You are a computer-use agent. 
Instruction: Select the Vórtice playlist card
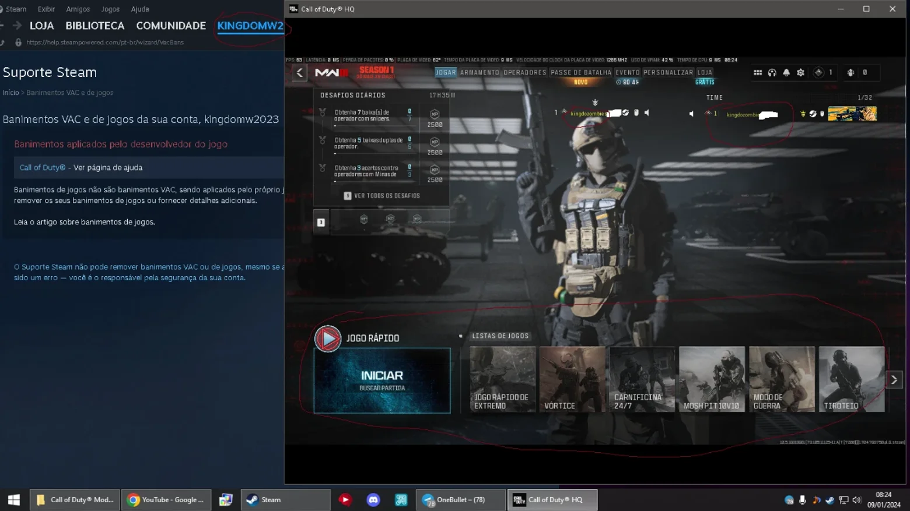tap(572, 379)
